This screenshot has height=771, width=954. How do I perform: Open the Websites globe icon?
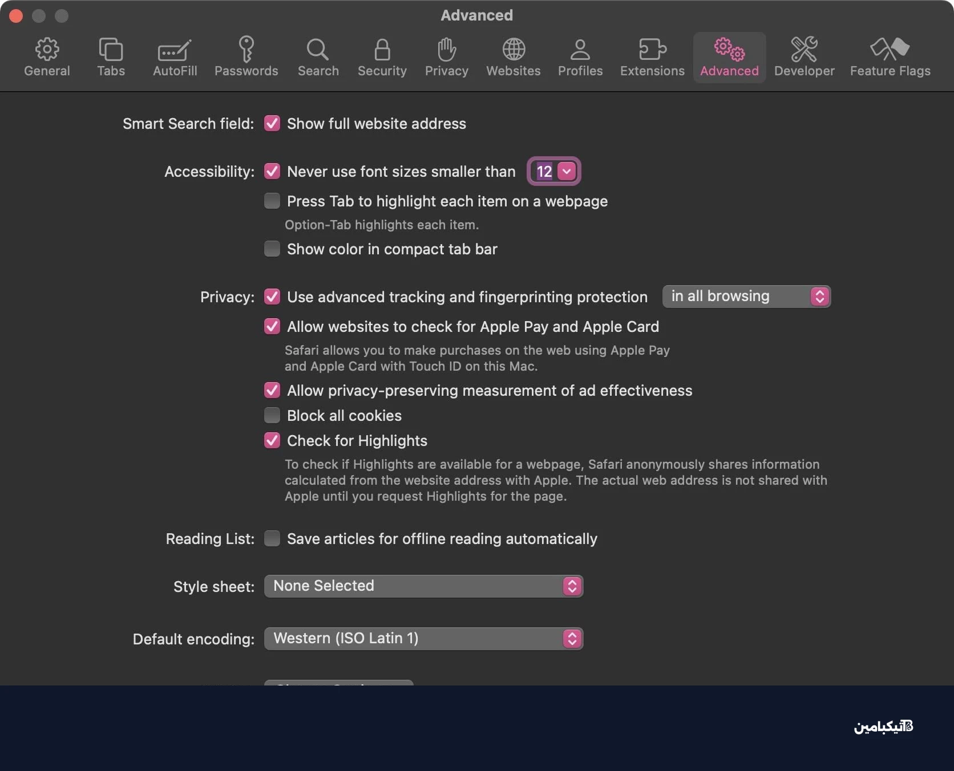pyautogui.click(x=513, y=50)
